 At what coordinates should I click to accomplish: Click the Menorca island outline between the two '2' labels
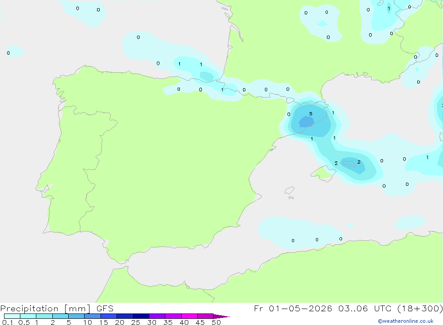click(x=349, y=164)
